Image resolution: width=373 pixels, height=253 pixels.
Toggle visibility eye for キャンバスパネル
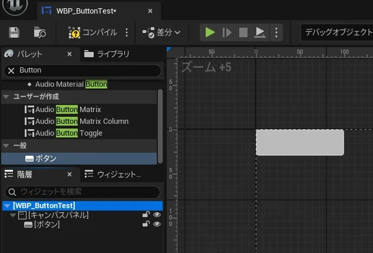tap(157, 215)
